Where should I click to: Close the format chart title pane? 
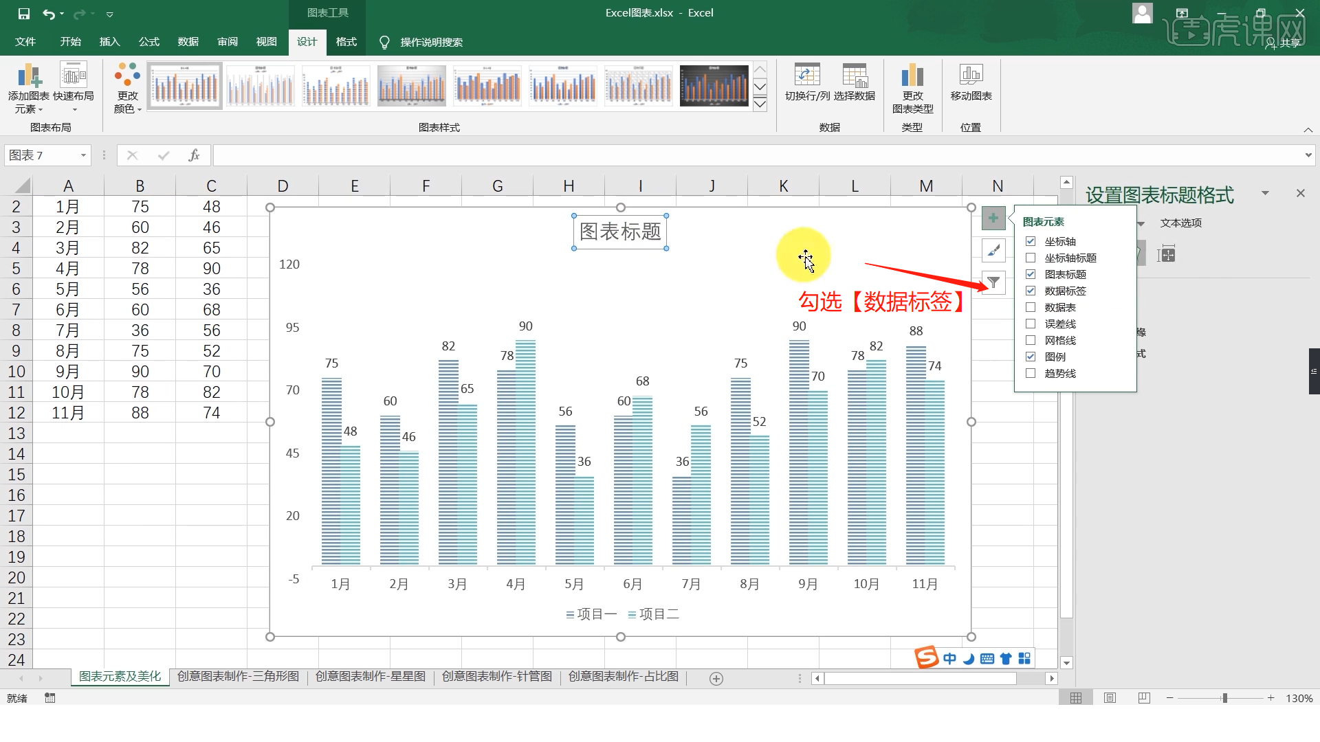pyautogui.click(x=1300, y=193)
